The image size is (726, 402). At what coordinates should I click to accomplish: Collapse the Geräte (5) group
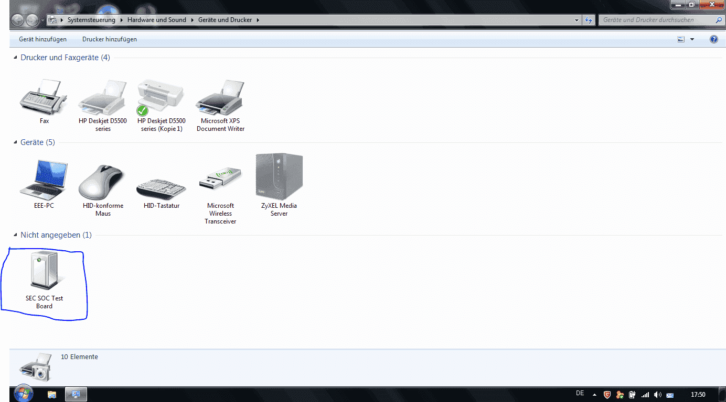(15, 143)
